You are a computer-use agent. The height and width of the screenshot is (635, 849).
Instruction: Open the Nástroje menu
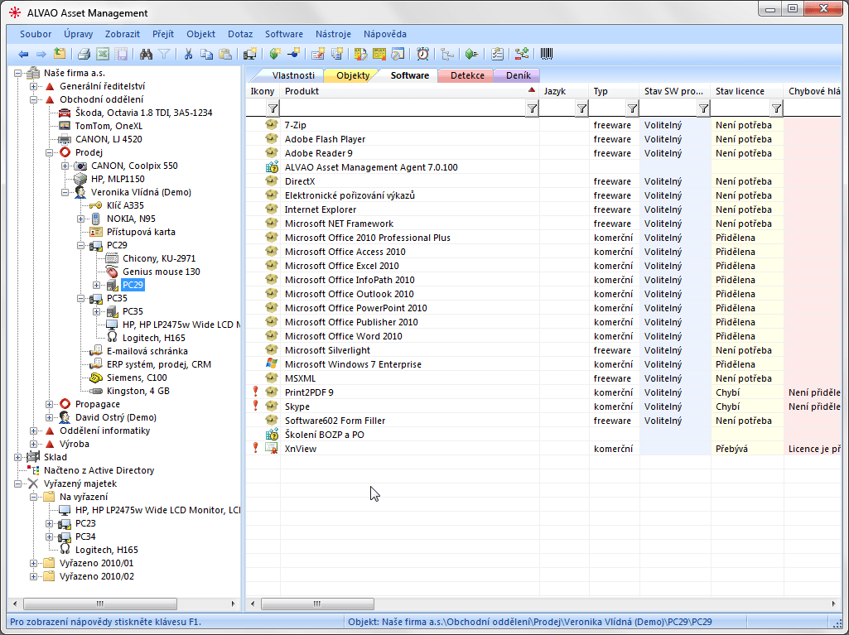(333, 34)
